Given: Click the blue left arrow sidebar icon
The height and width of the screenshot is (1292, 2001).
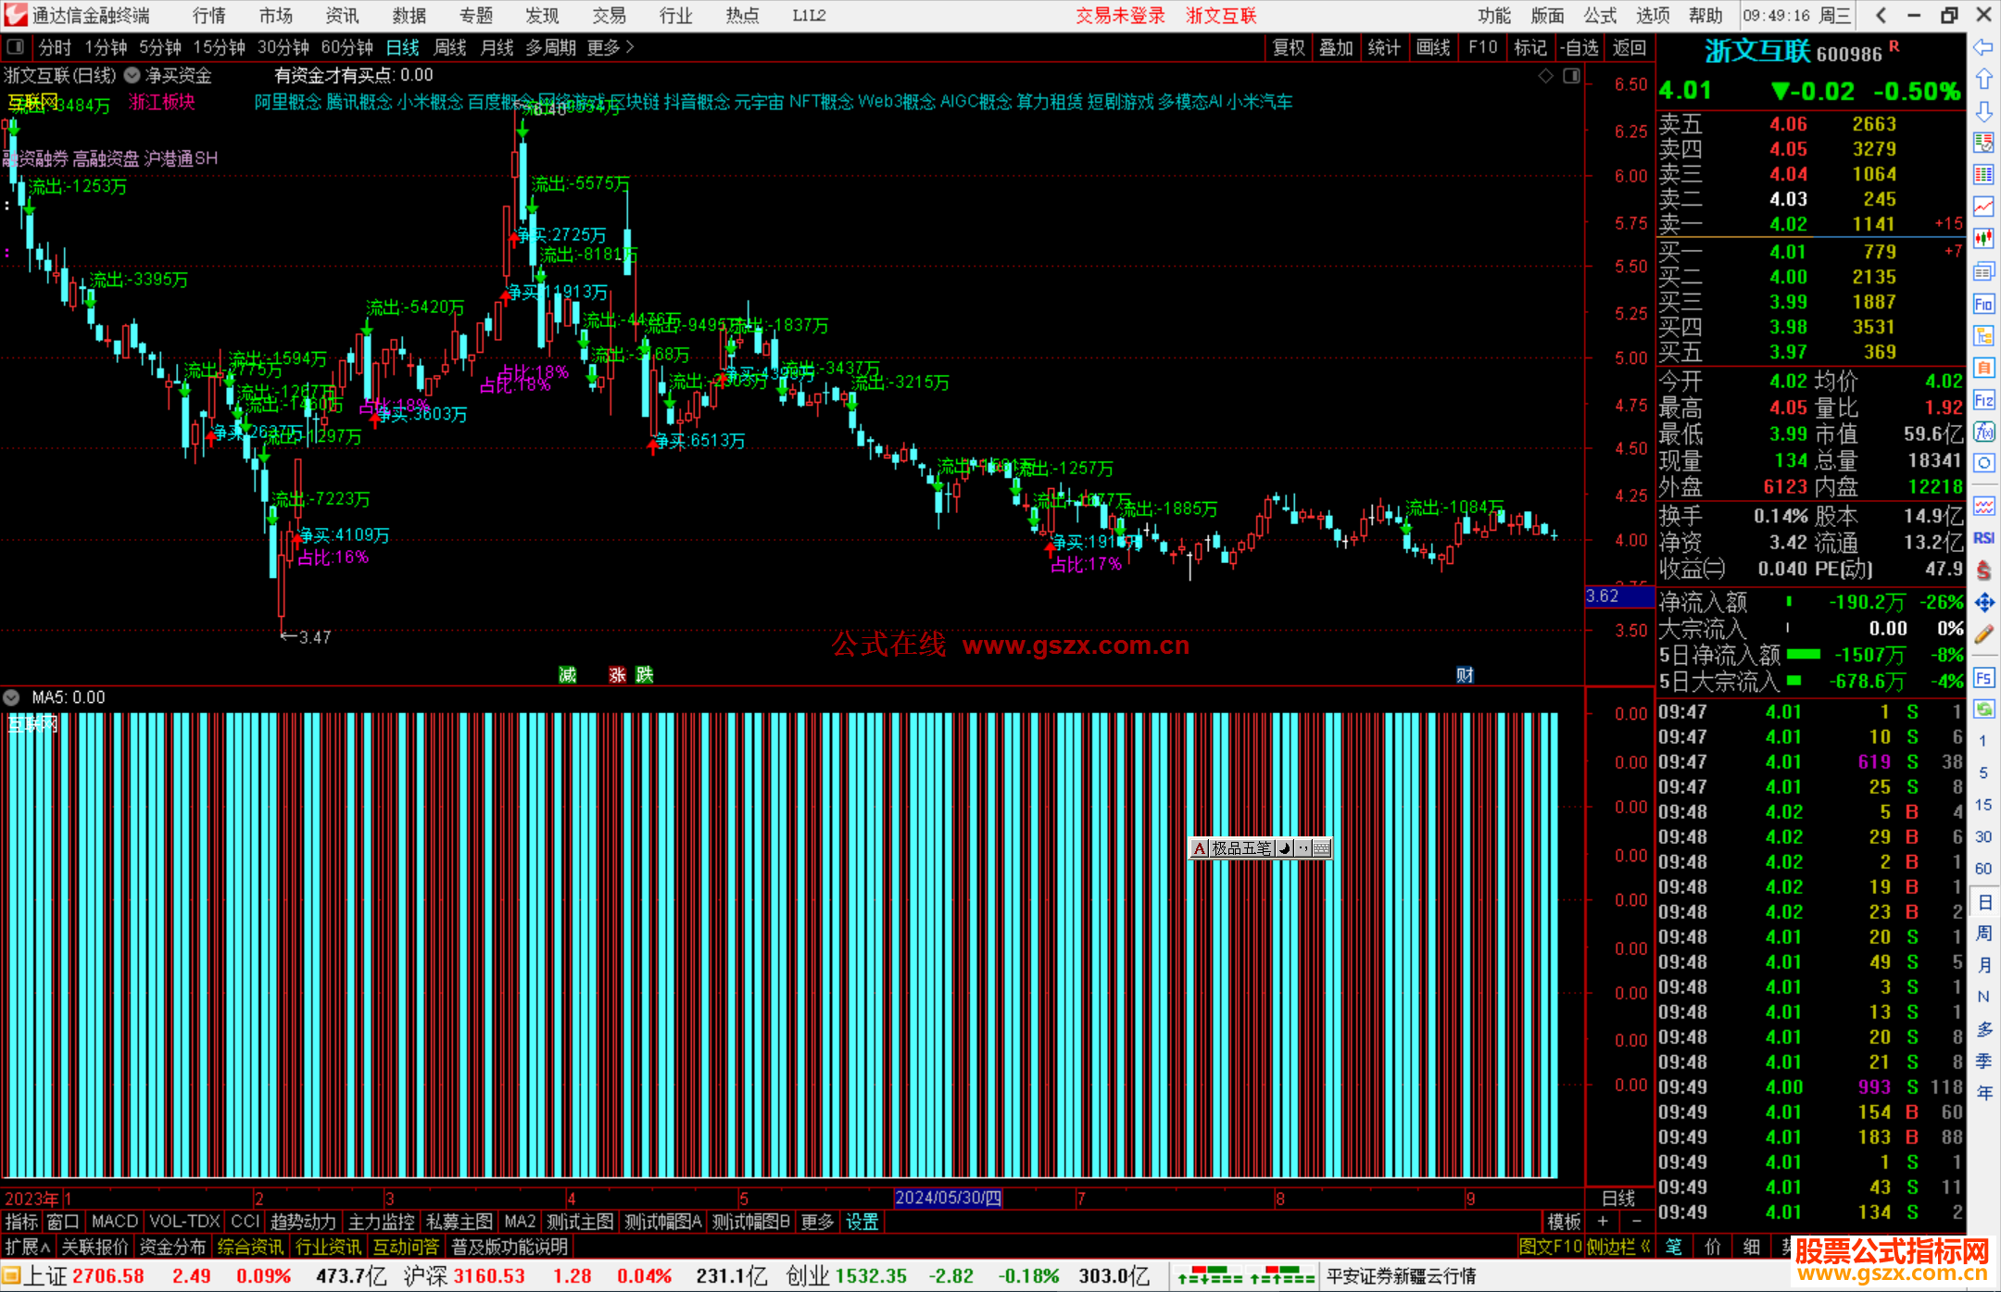Looking at the screenshot, I should coord(1983,47).
